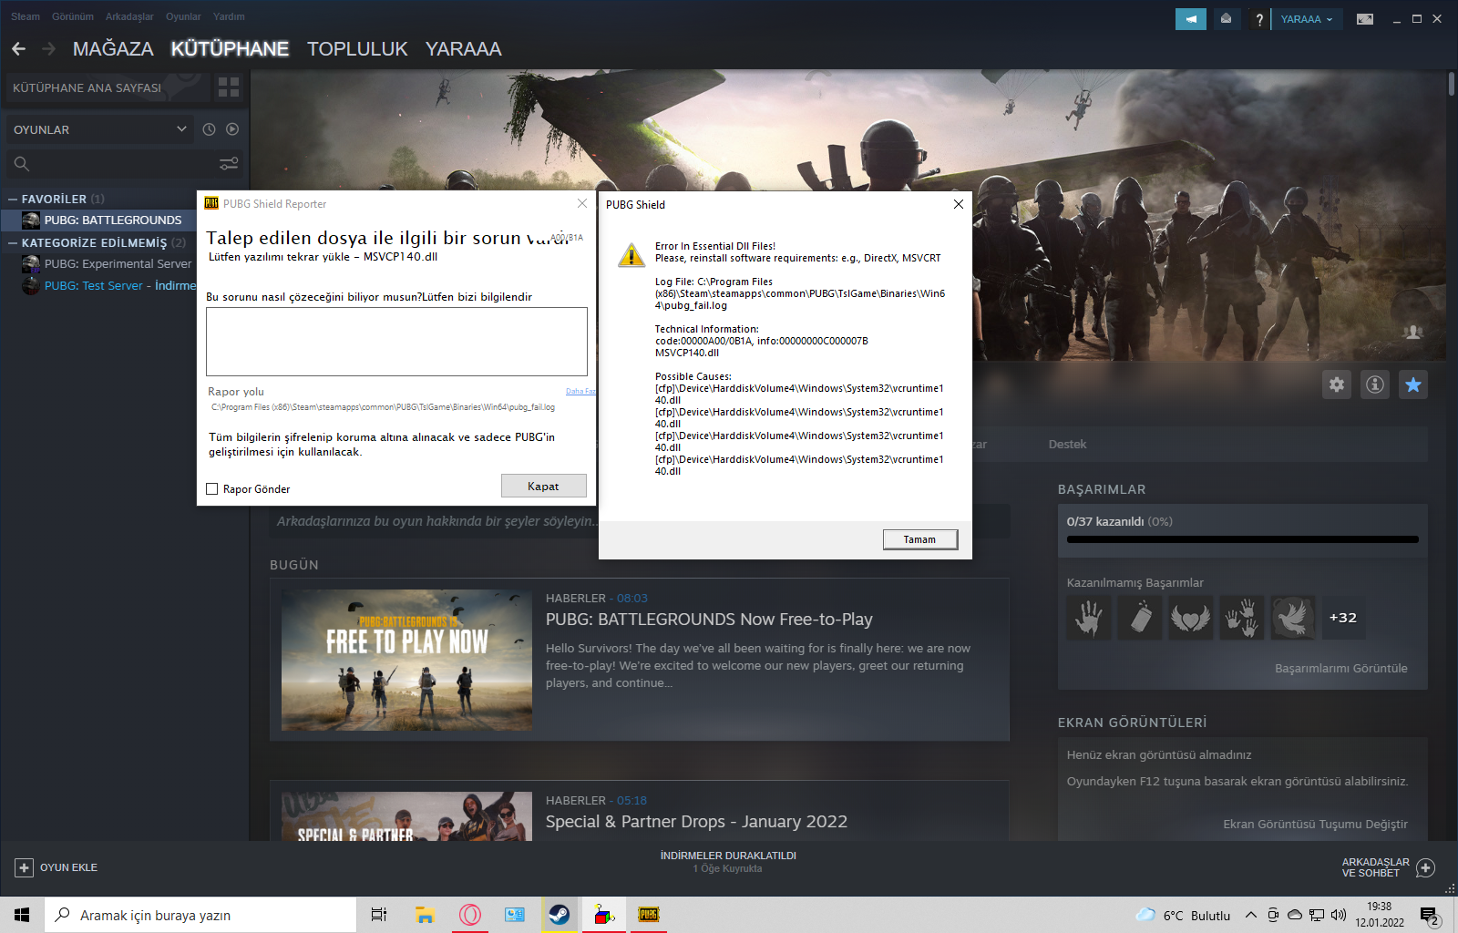The image size is (1458, 933).
Task: Open the +32 more achievements tile
Action: click(1342, 618)
